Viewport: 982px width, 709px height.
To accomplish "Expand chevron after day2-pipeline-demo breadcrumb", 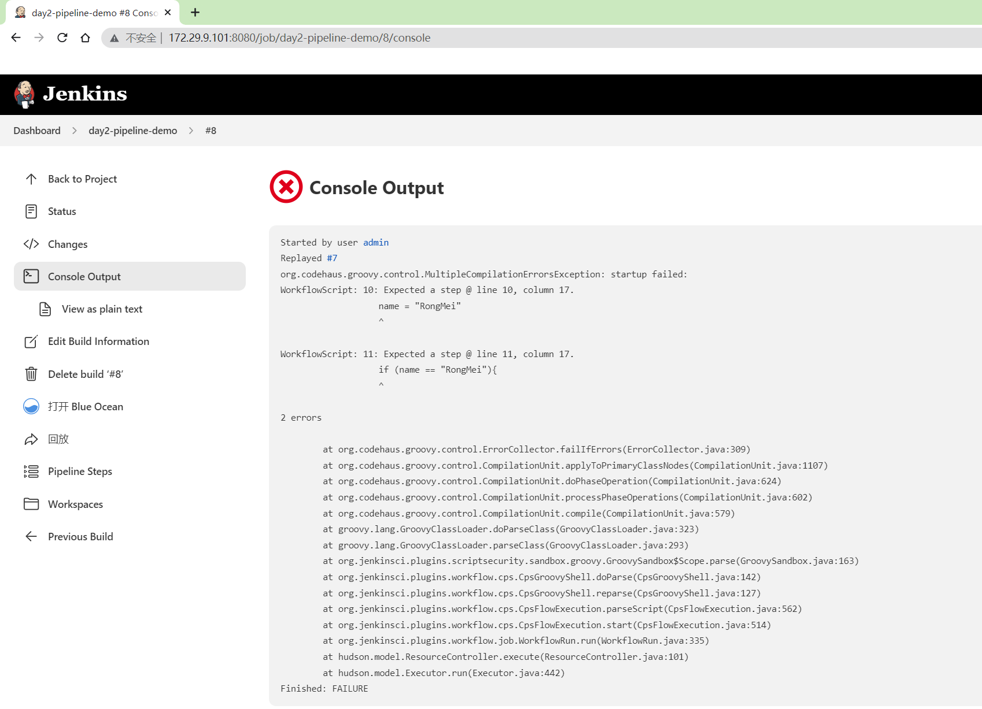I will pos(191,131).
